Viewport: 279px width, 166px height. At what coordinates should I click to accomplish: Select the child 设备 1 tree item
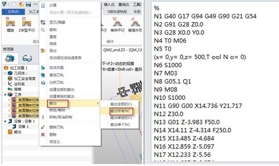click(23, 126)
